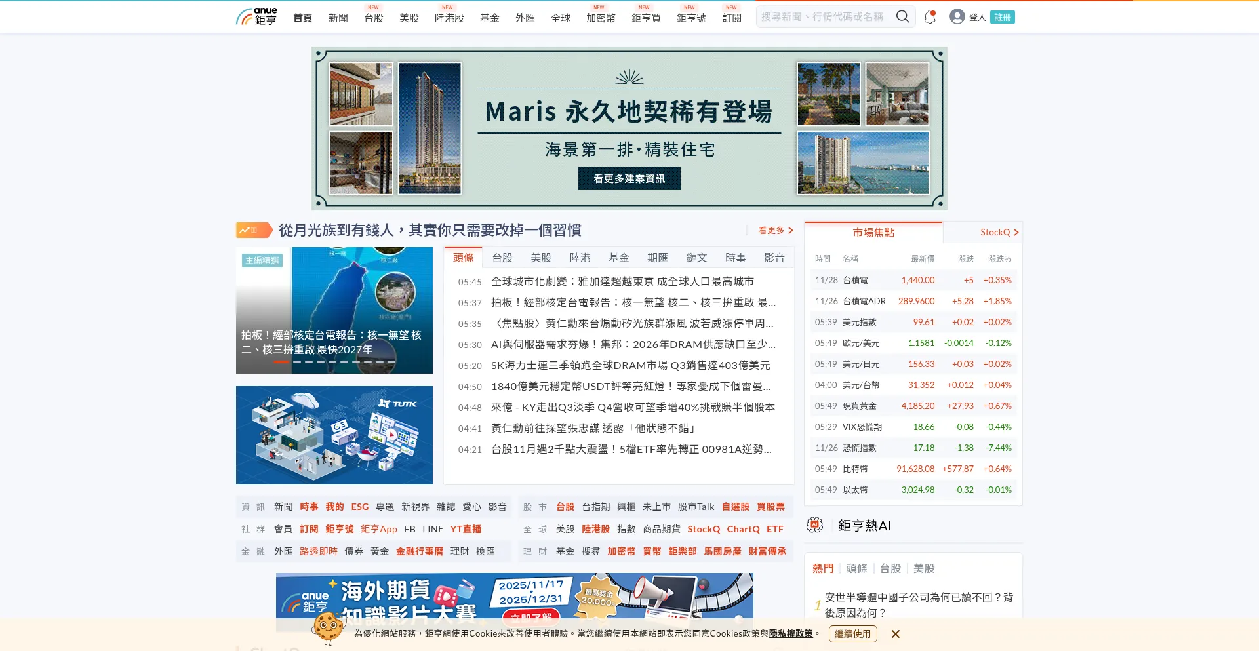Open StockQ arrow link

[999, 232]
